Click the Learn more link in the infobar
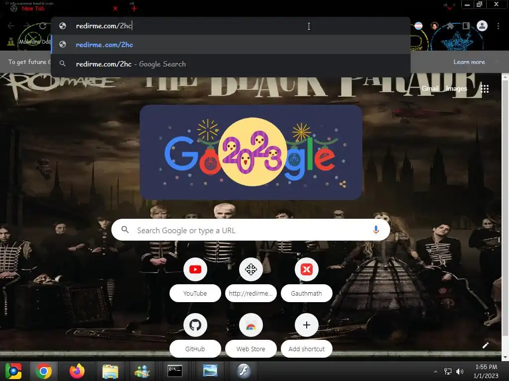509x381 pixels. (469, 62)
